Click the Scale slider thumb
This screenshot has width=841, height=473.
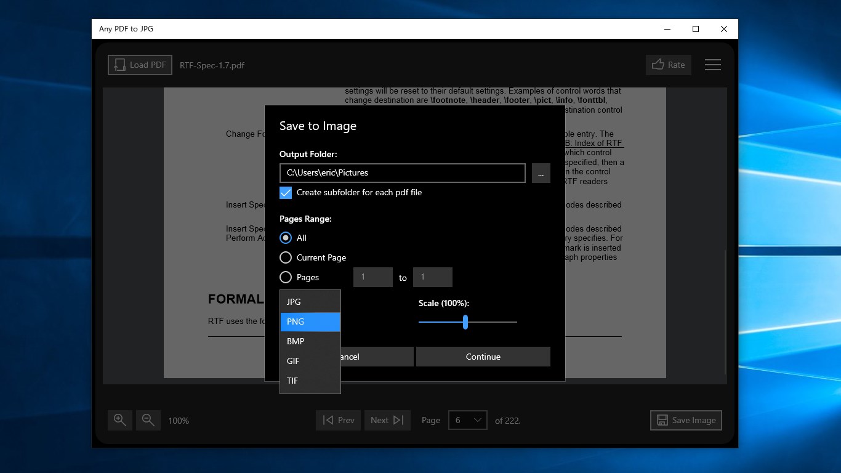click(x=465, y=321)
